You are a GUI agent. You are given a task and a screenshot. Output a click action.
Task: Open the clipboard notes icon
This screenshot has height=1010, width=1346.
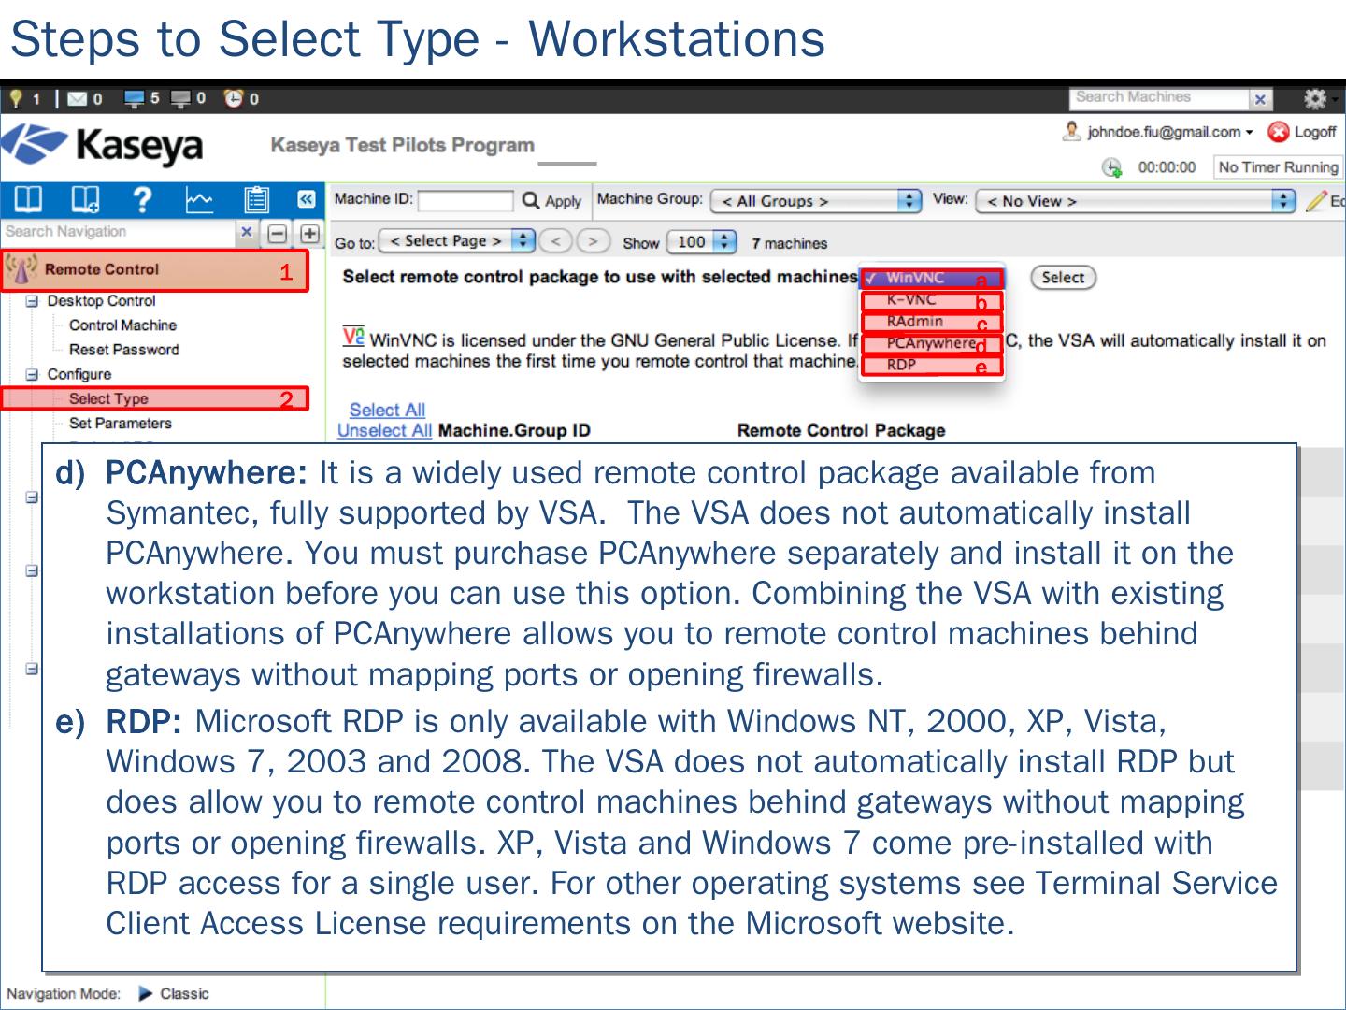[256, 200]
